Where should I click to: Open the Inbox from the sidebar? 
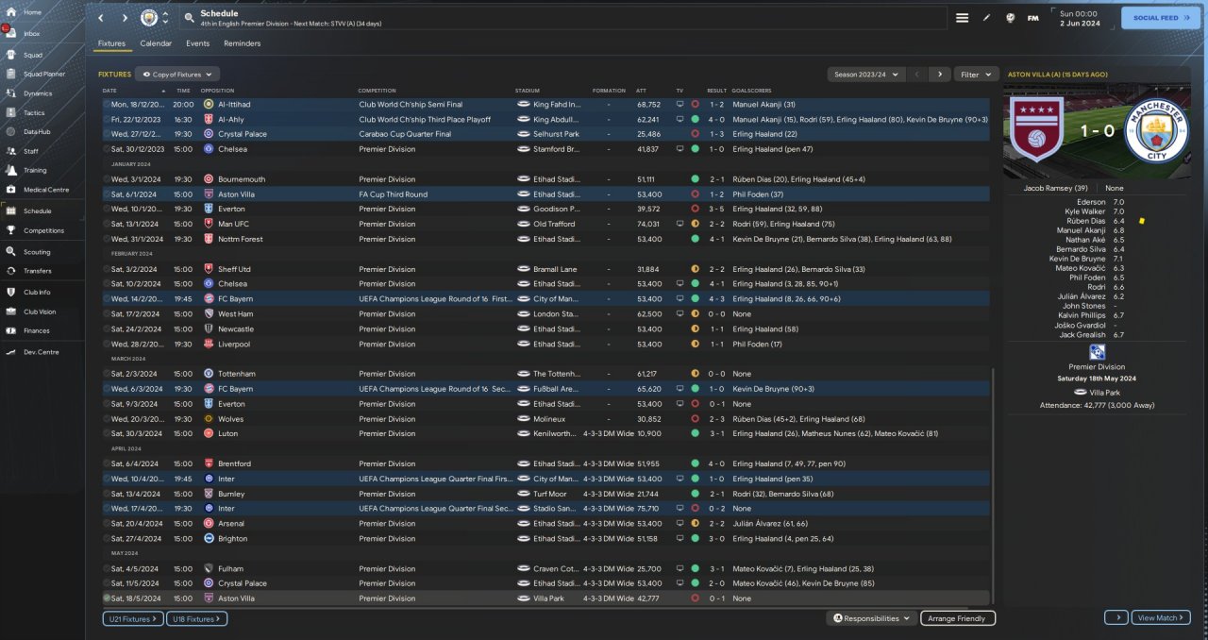point(31,33)
